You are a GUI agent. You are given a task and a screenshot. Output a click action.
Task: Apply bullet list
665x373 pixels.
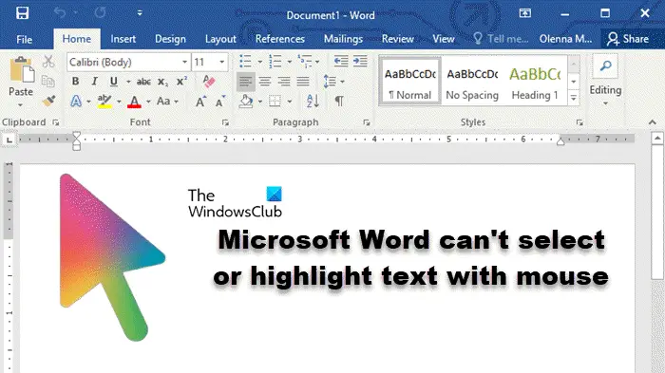click(x=245, y=61)
